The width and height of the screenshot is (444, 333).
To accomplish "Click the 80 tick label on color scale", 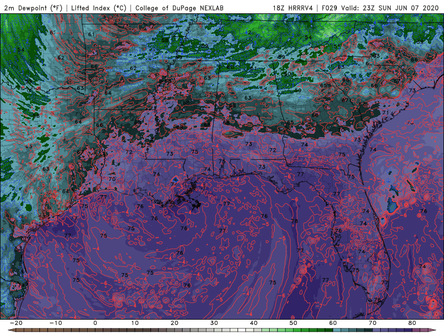I will 412,323.
